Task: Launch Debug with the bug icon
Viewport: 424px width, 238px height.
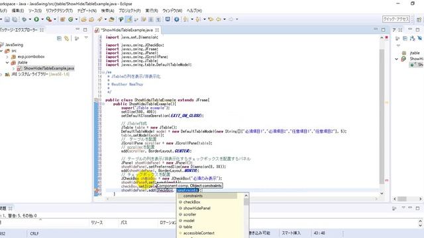Action: 24,19
